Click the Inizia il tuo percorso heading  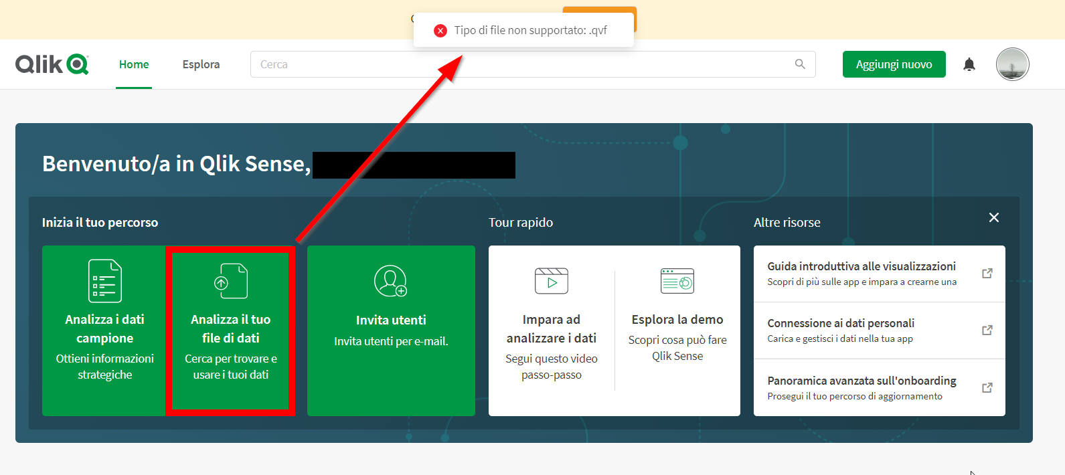click(100, 222)
